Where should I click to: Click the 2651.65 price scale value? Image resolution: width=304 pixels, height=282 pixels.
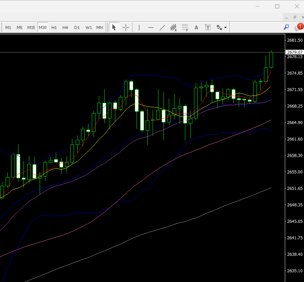tap(295, 188)
